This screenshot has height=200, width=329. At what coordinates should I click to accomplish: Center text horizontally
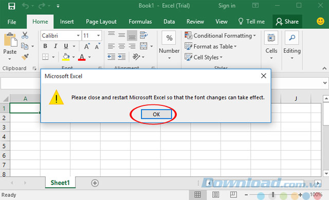pos(121,46)
